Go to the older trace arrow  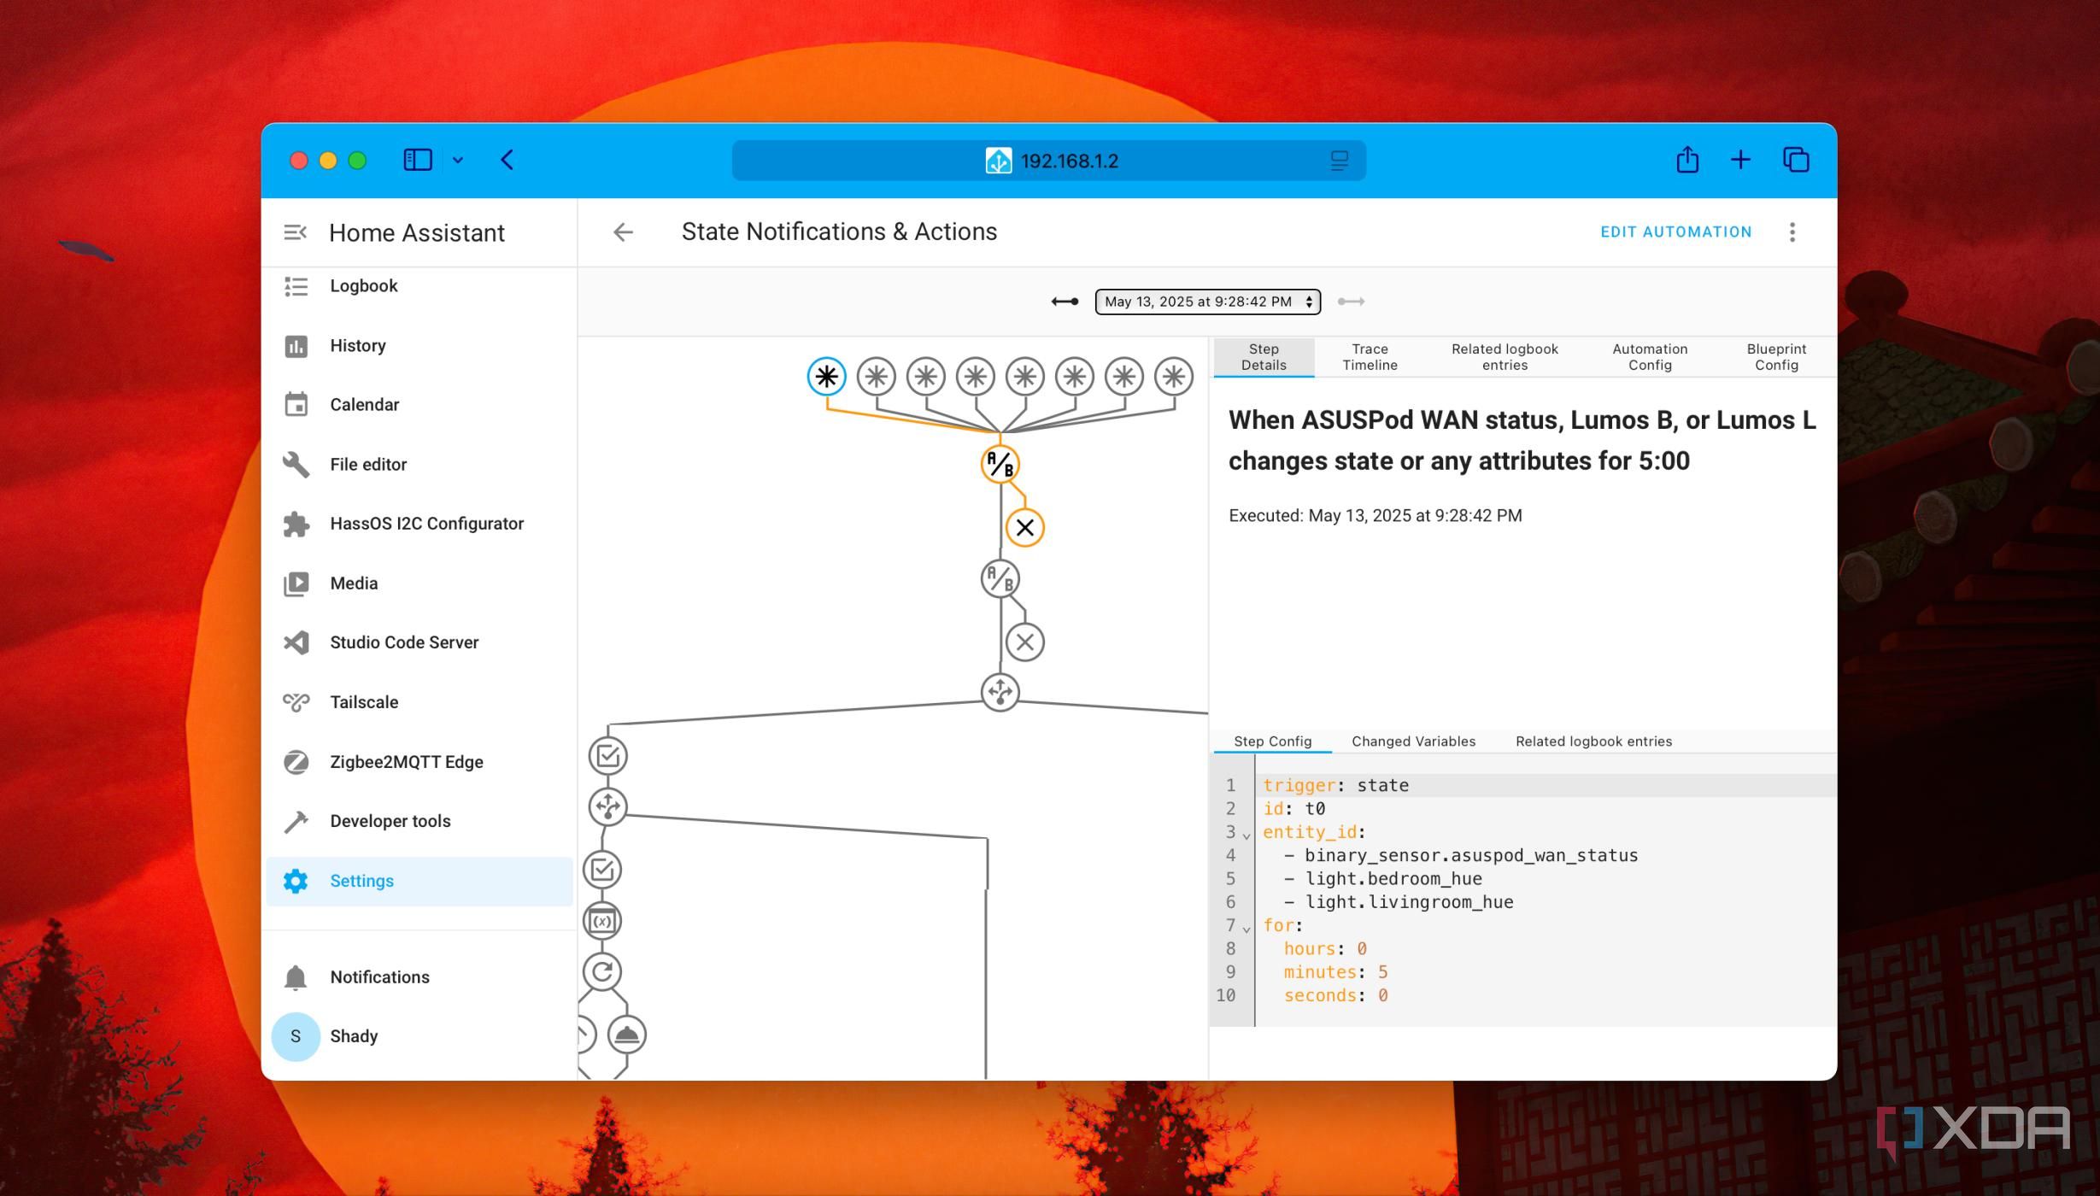[x=1065, y=302]
